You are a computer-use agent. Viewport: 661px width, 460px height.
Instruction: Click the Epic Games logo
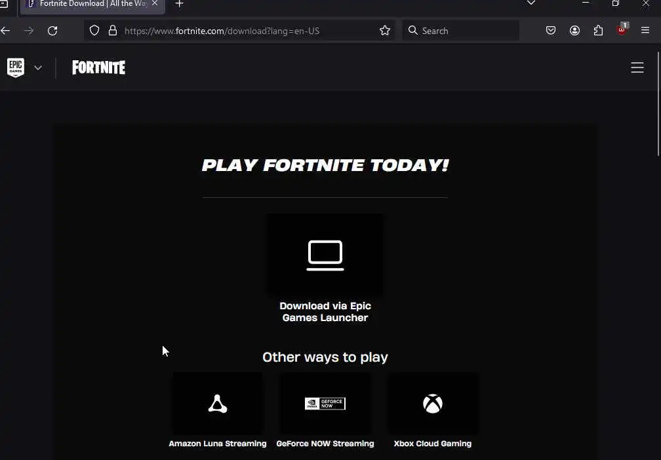[x=16, y=67]
